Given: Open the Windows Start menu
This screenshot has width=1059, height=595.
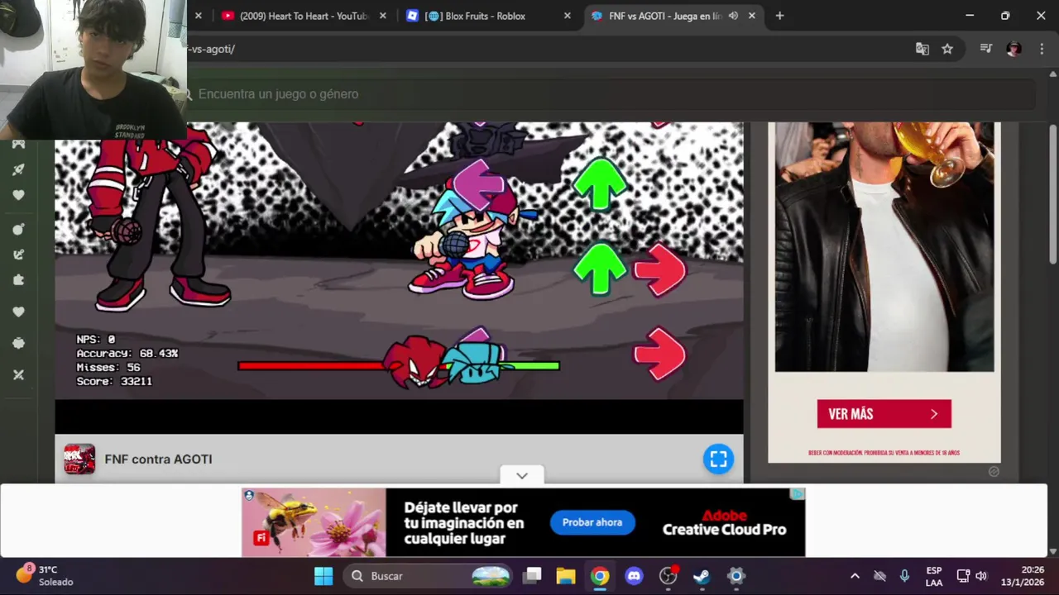Looking at the screenshot, I should coord(323,576).
